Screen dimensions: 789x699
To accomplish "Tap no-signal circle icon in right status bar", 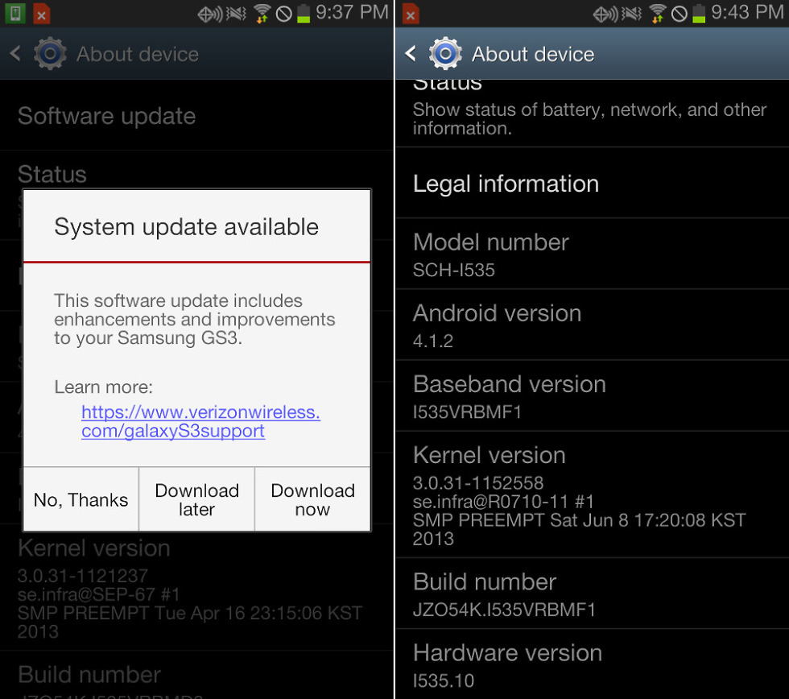I will point(680,14).
